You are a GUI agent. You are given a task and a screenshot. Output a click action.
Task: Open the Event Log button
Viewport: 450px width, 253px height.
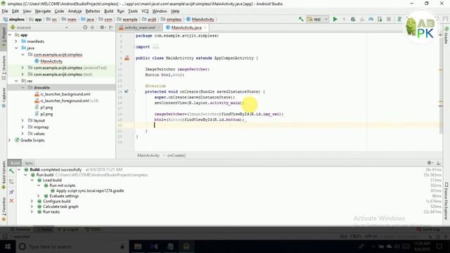point(428,230)
